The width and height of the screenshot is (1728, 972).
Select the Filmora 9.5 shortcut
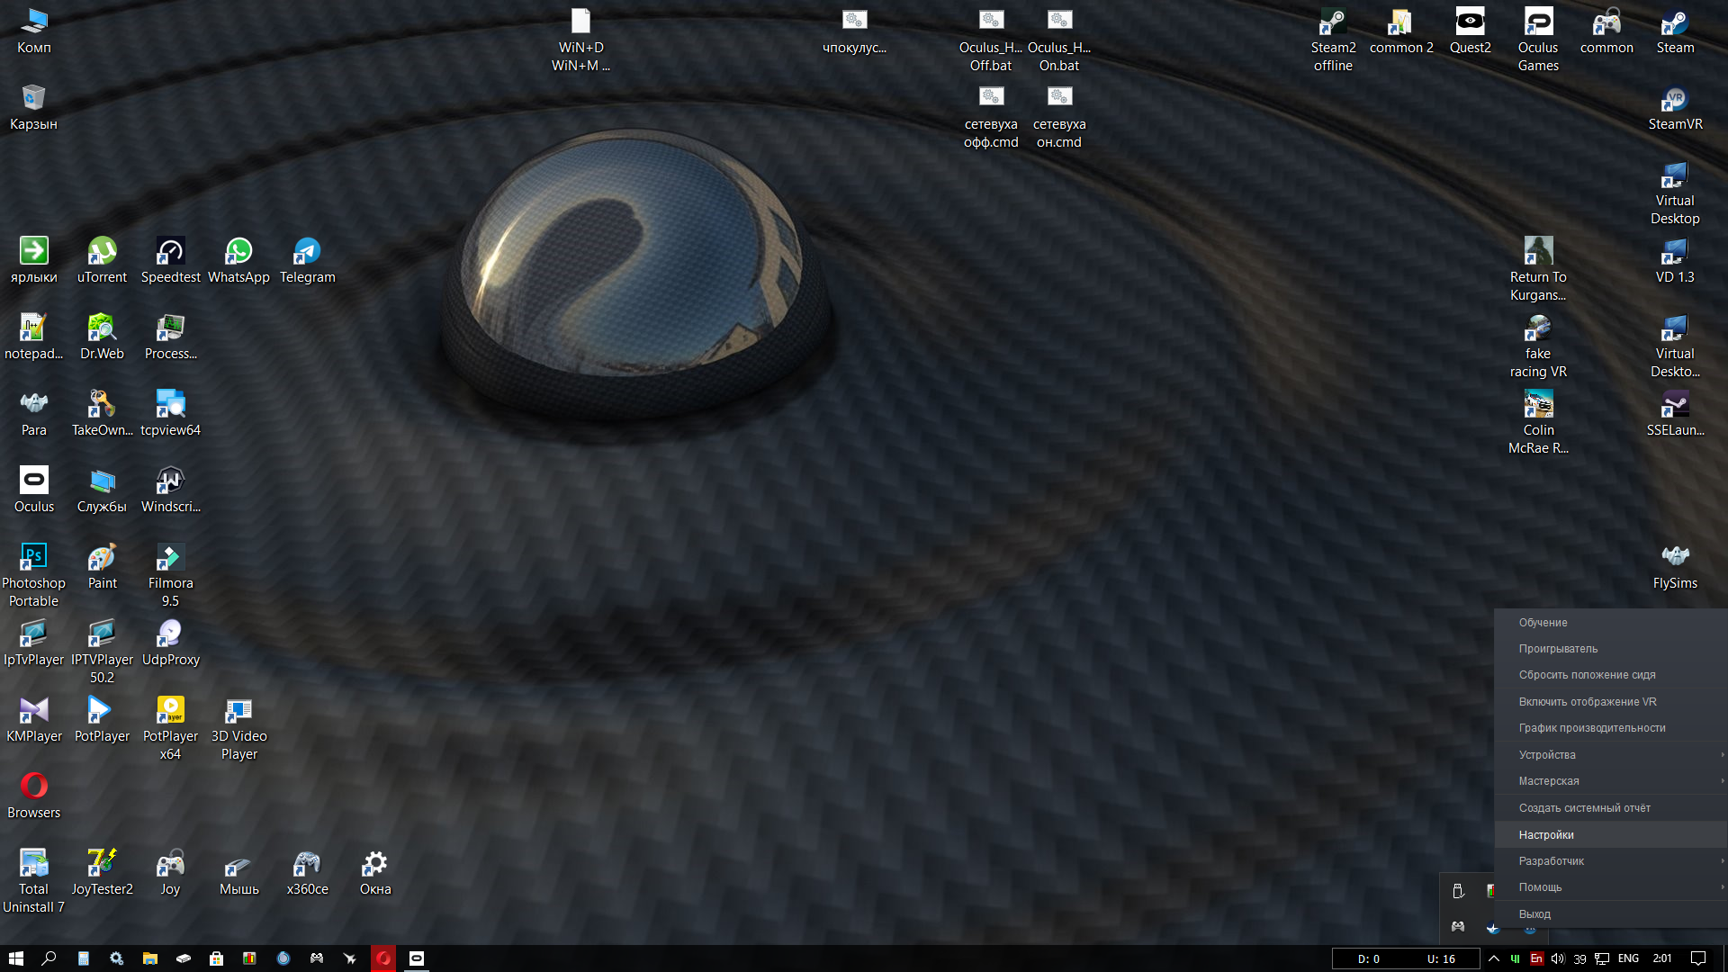pos(170,574)
